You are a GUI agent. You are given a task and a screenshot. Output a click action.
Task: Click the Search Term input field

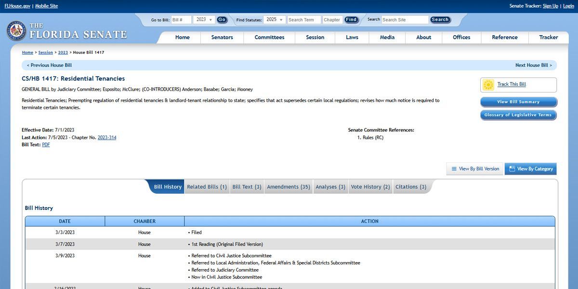[x=303, y=20]
